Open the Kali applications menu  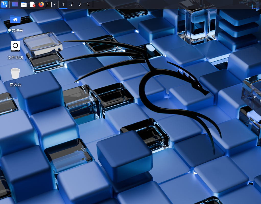tap(4, 4)
